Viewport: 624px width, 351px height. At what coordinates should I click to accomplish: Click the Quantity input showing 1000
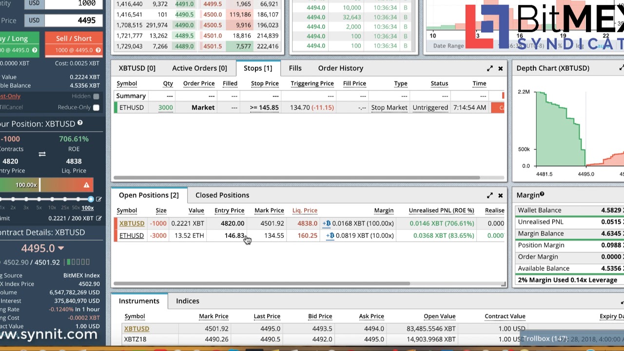pos(73,3)
